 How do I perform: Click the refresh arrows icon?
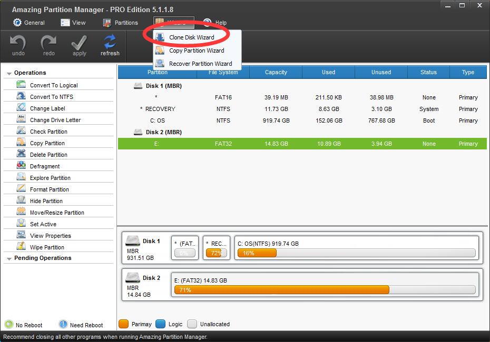click(110, 42)
